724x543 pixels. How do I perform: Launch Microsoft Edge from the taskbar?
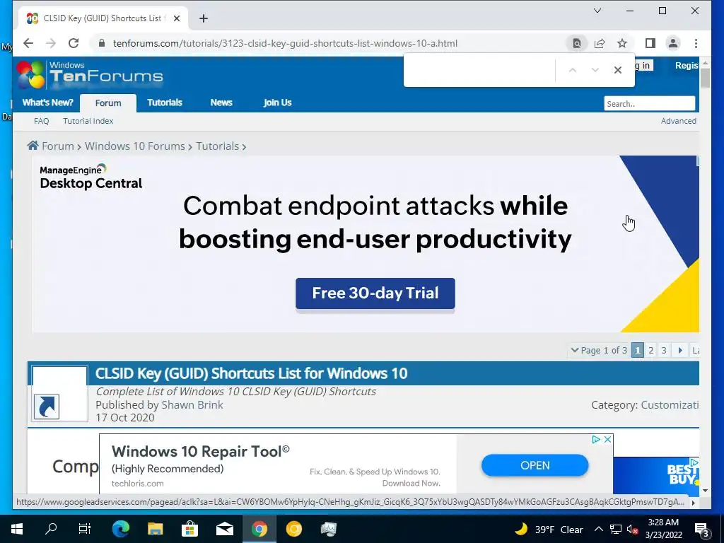[120, 529]
